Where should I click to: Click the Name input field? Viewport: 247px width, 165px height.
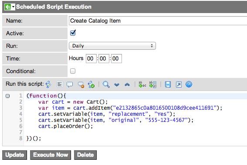tap(158, 21)
